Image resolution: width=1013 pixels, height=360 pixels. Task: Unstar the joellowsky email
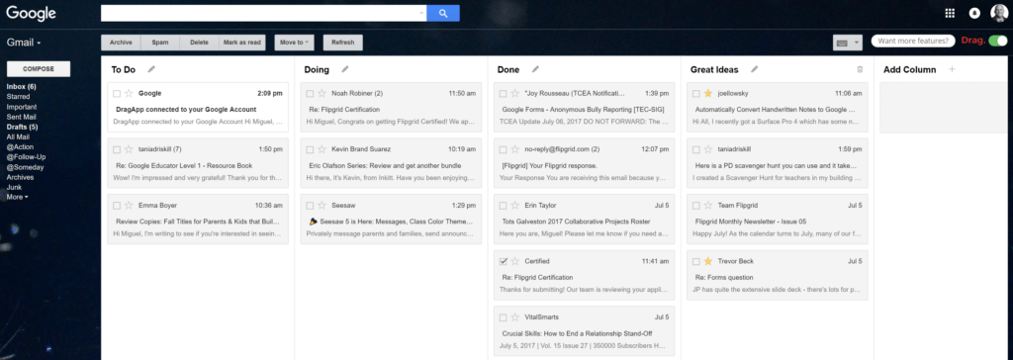(708, 93)
